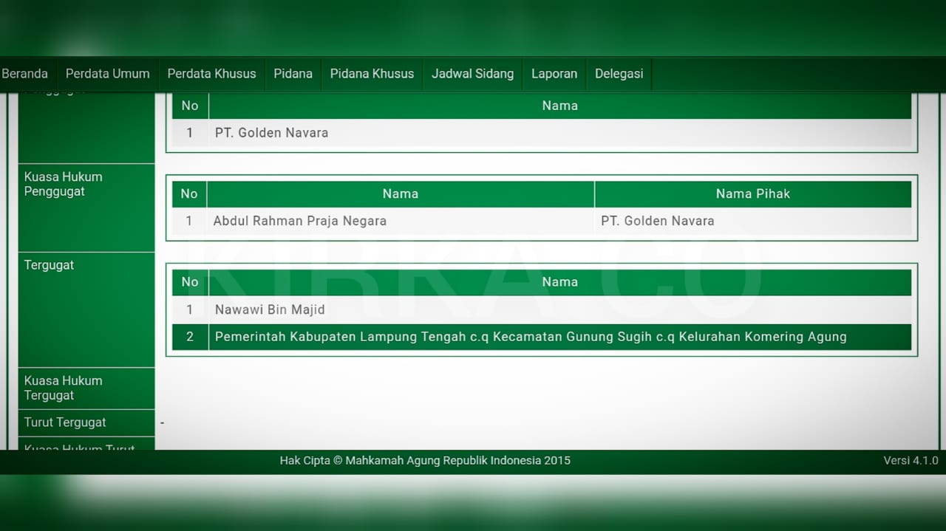Select Perdata Umum in the navigation bar
Image resolution: width=946 pixels, height=531 pixels.
pos(107,74)
